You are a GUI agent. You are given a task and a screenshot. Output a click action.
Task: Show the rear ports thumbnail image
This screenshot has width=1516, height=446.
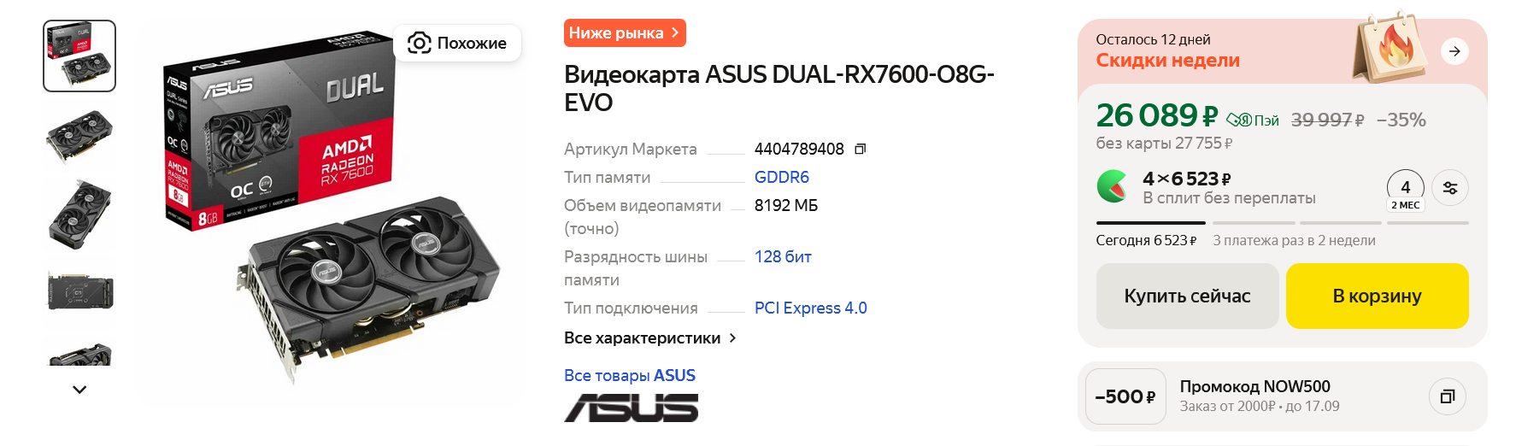click(x=79, y=292)
